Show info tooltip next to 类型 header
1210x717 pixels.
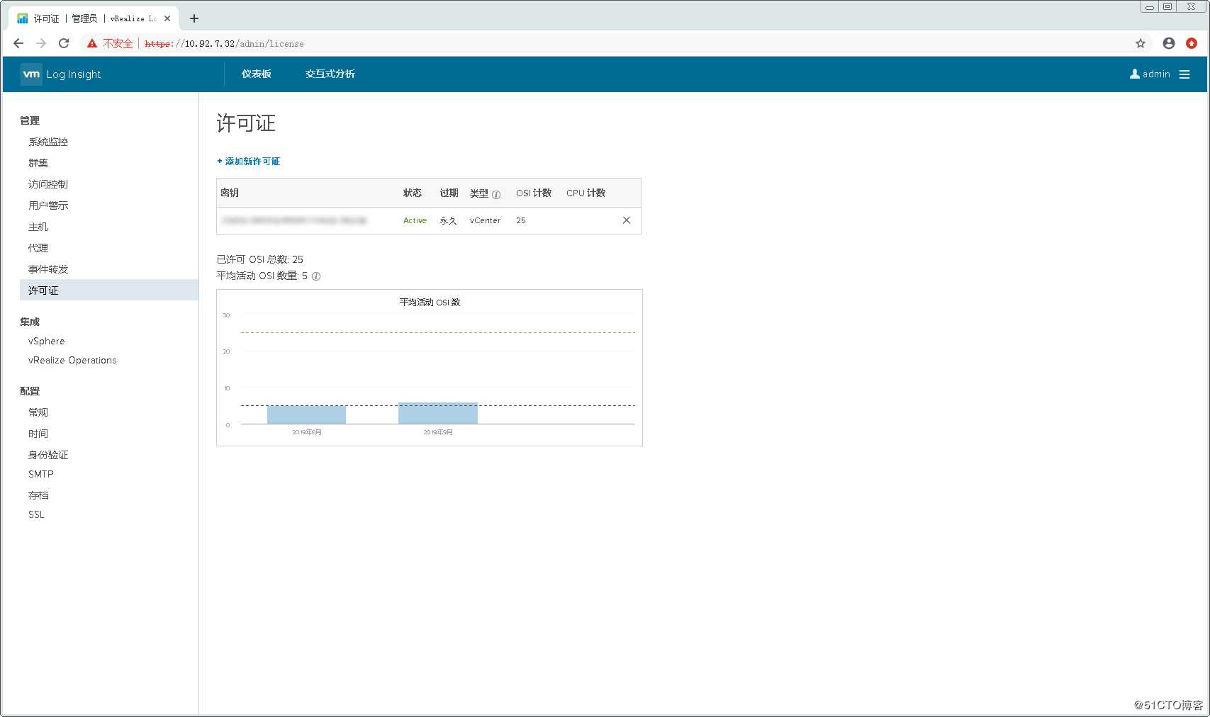pos(496,195)
